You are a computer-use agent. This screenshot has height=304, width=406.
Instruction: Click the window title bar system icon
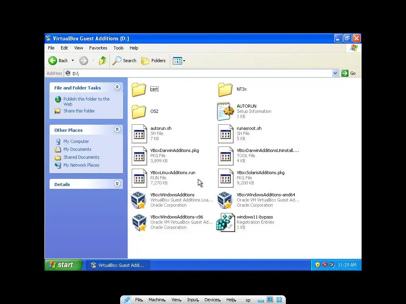tap(48, 38)
